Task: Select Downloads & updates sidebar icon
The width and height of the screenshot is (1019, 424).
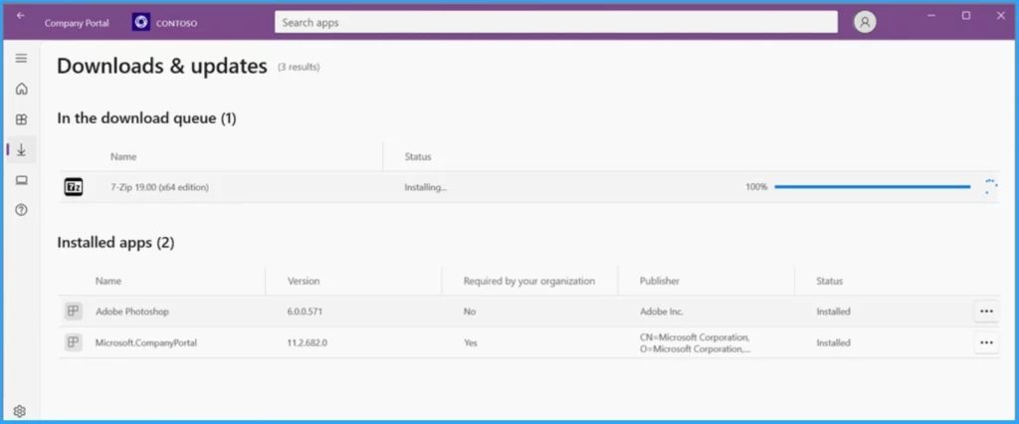Action: click(x=22, y=150)
